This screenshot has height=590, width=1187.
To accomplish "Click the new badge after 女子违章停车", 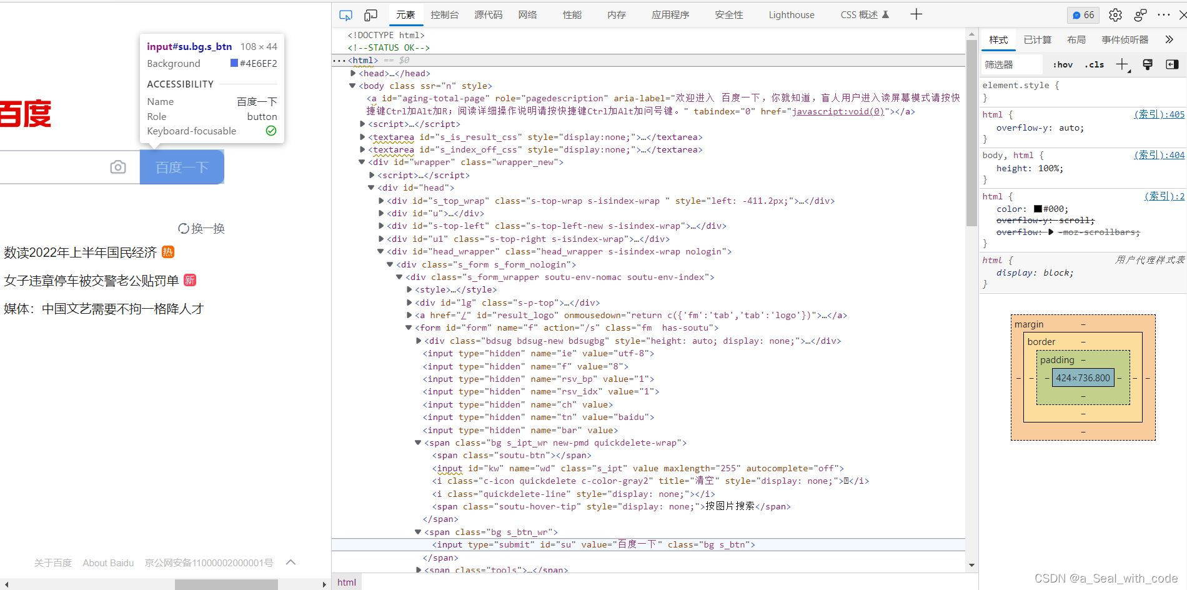I will tap(190, 280).
